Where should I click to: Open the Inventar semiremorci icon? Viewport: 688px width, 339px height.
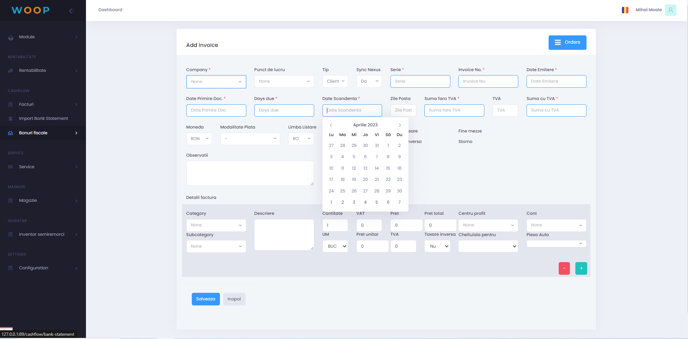tap(10, 234)
